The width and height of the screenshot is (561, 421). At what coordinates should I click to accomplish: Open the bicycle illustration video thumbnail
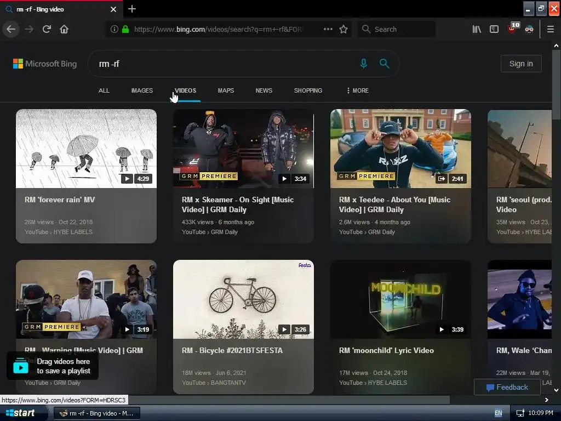[x=243, y=299]
